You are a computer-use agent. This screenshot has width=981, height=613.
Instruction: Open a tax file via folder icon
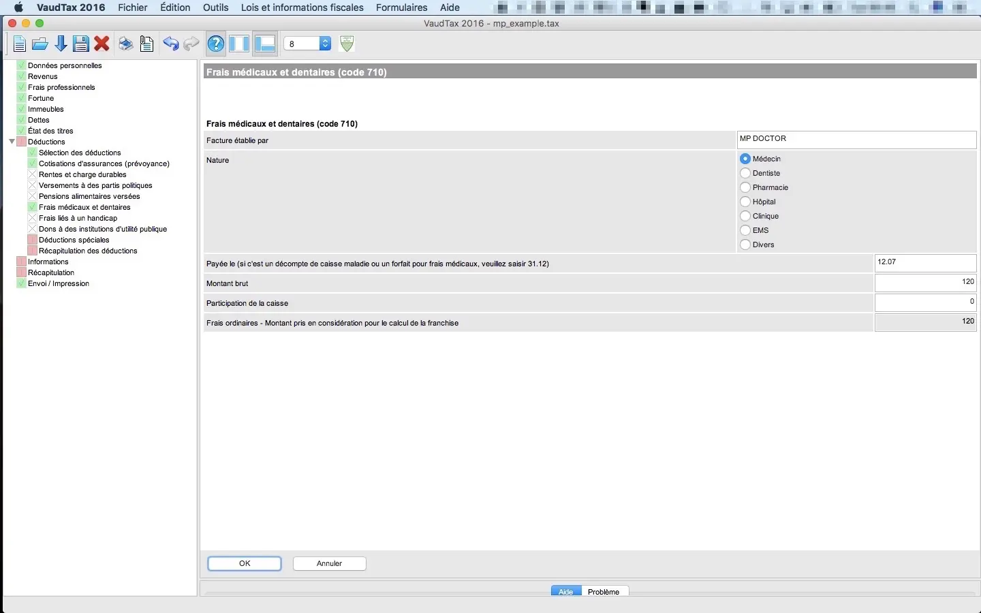(x=40, y=44)
